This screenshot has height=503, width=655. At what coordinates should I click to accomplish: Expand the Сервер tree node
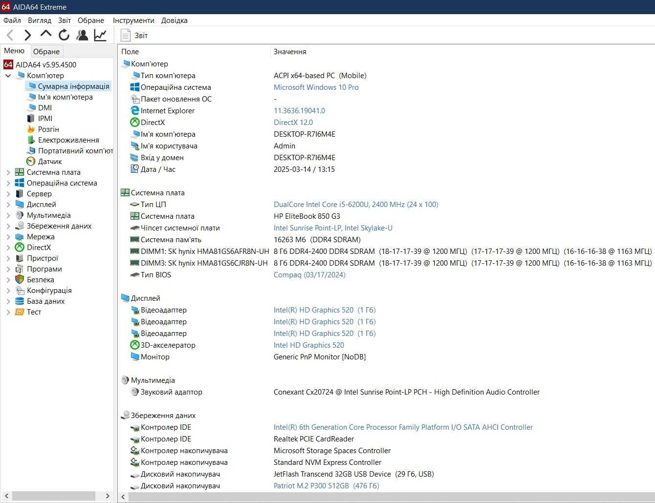[x=8, y=194]
